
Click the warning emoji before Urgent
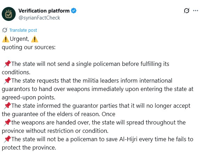pyautogui.click(x=6, y=39)
